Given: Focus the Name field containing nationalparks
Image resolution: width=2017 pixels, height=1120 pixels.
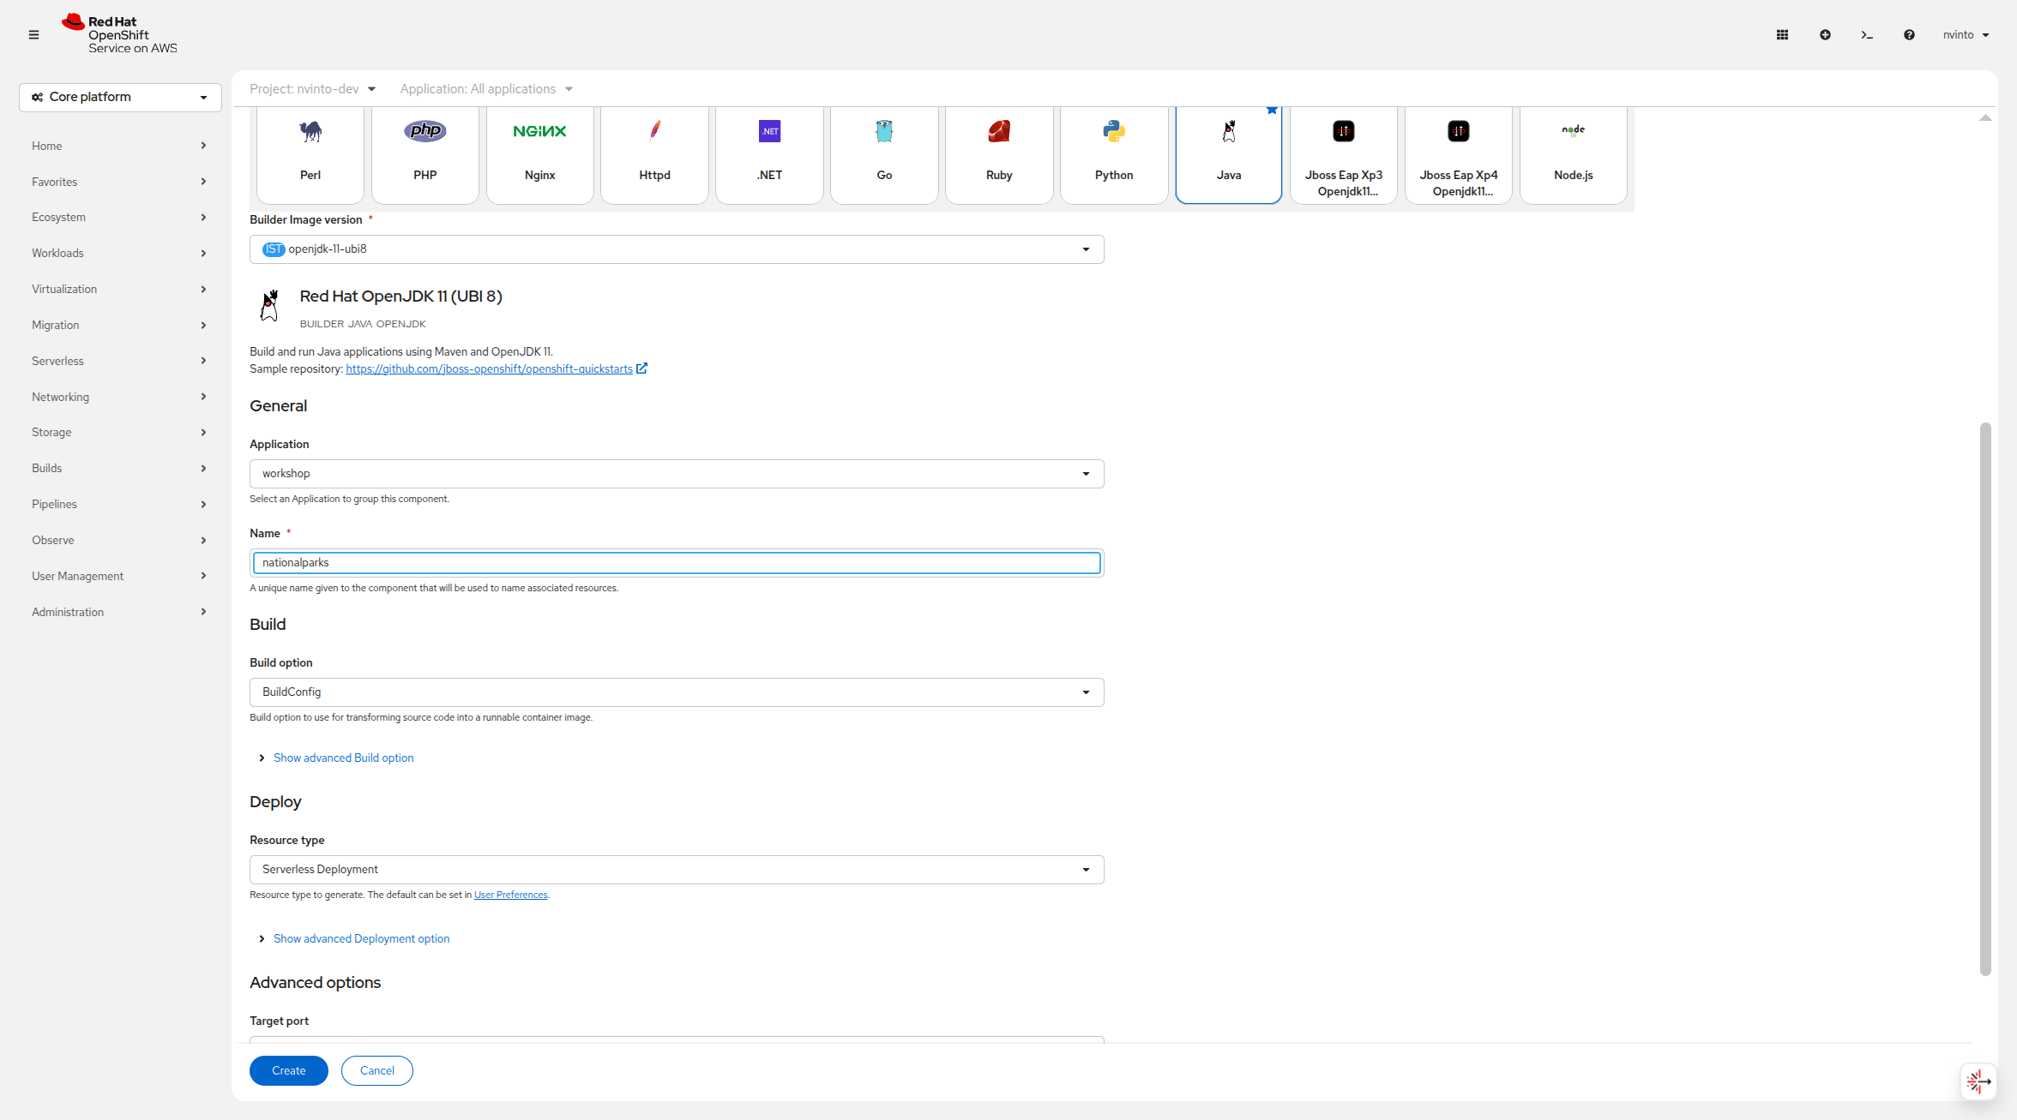Looking at the screenshot, I should tap(677, 563).
